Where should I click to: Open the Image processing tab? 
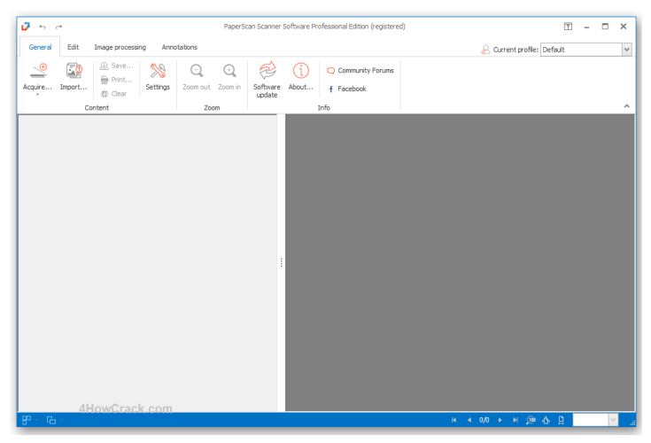(x=120, y=47)
